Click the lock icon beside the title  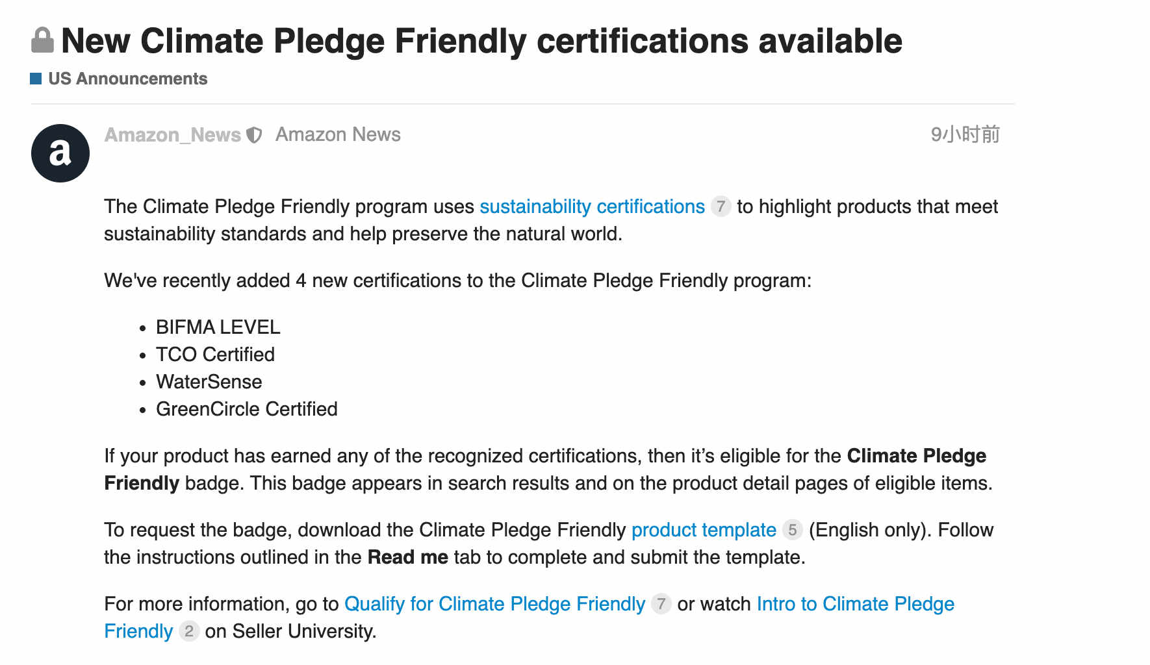tap(42, 40)
